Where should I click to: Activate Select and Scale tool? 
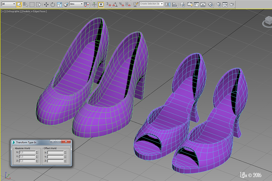click(59, 5)
